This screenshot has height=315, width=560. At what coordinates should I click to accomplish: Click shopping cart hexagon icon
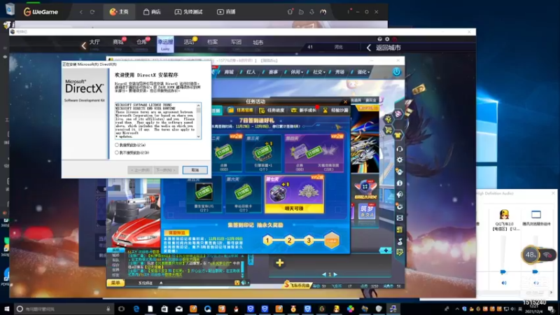[388, 129]
